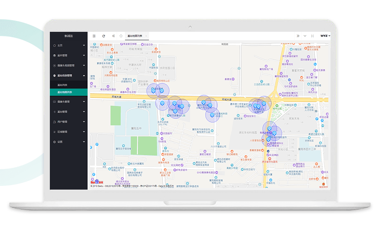Toggle fullscreen with the expand icon

click(x=312, y=36)
